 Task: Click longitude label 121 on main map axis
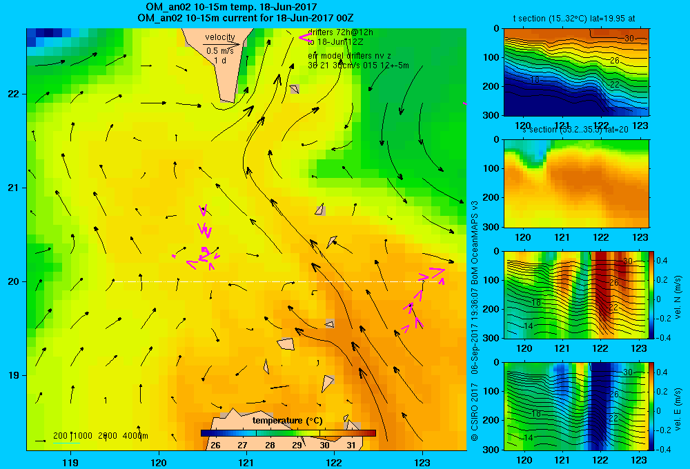coord(246,463)
